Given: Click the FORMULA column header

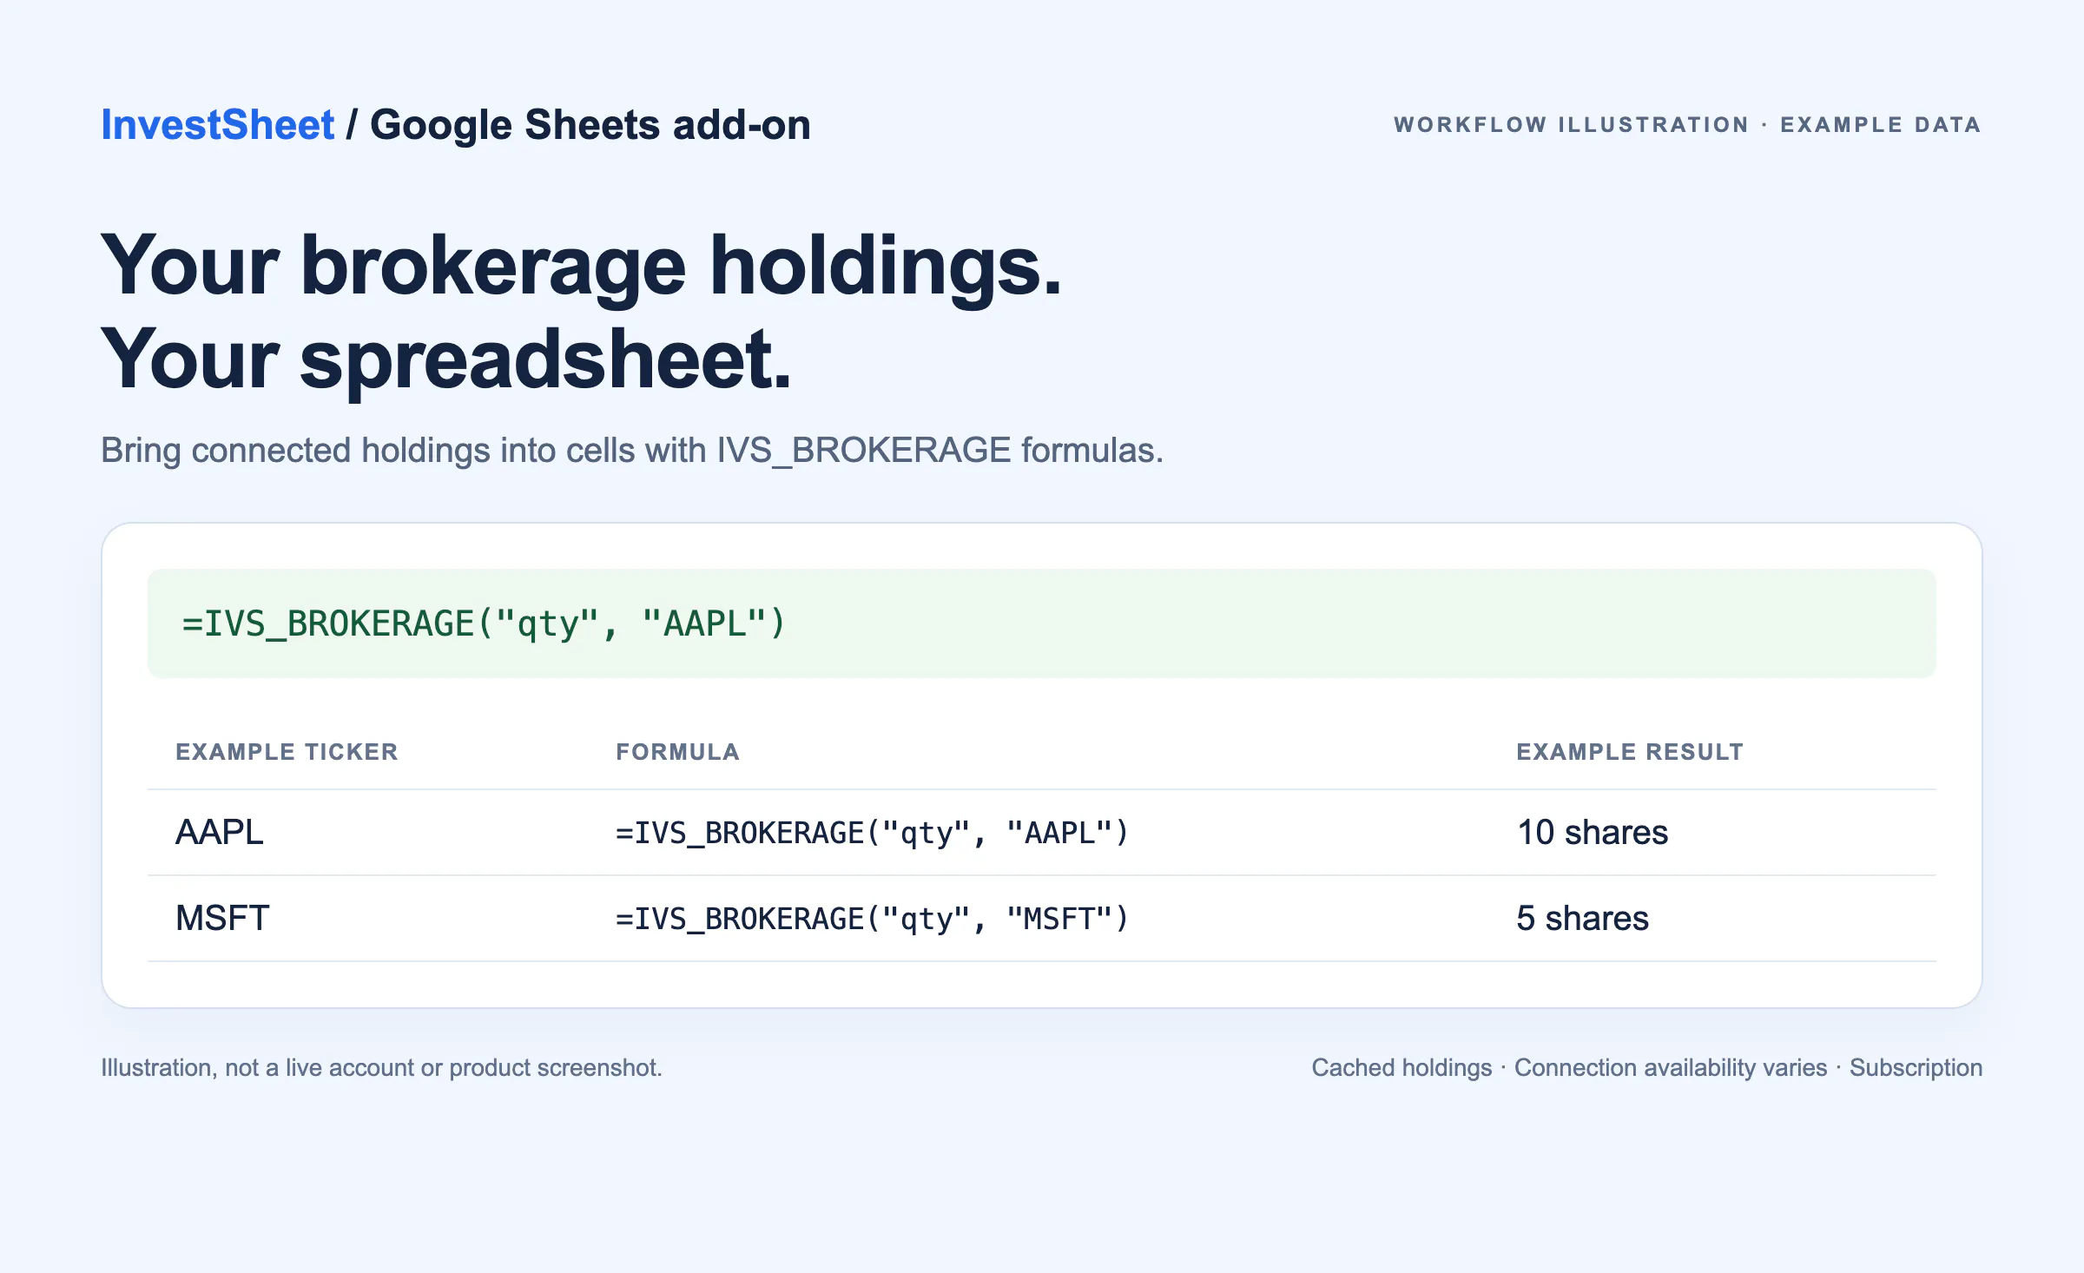Looking at the screenshot, I should (x=677, y=752).
